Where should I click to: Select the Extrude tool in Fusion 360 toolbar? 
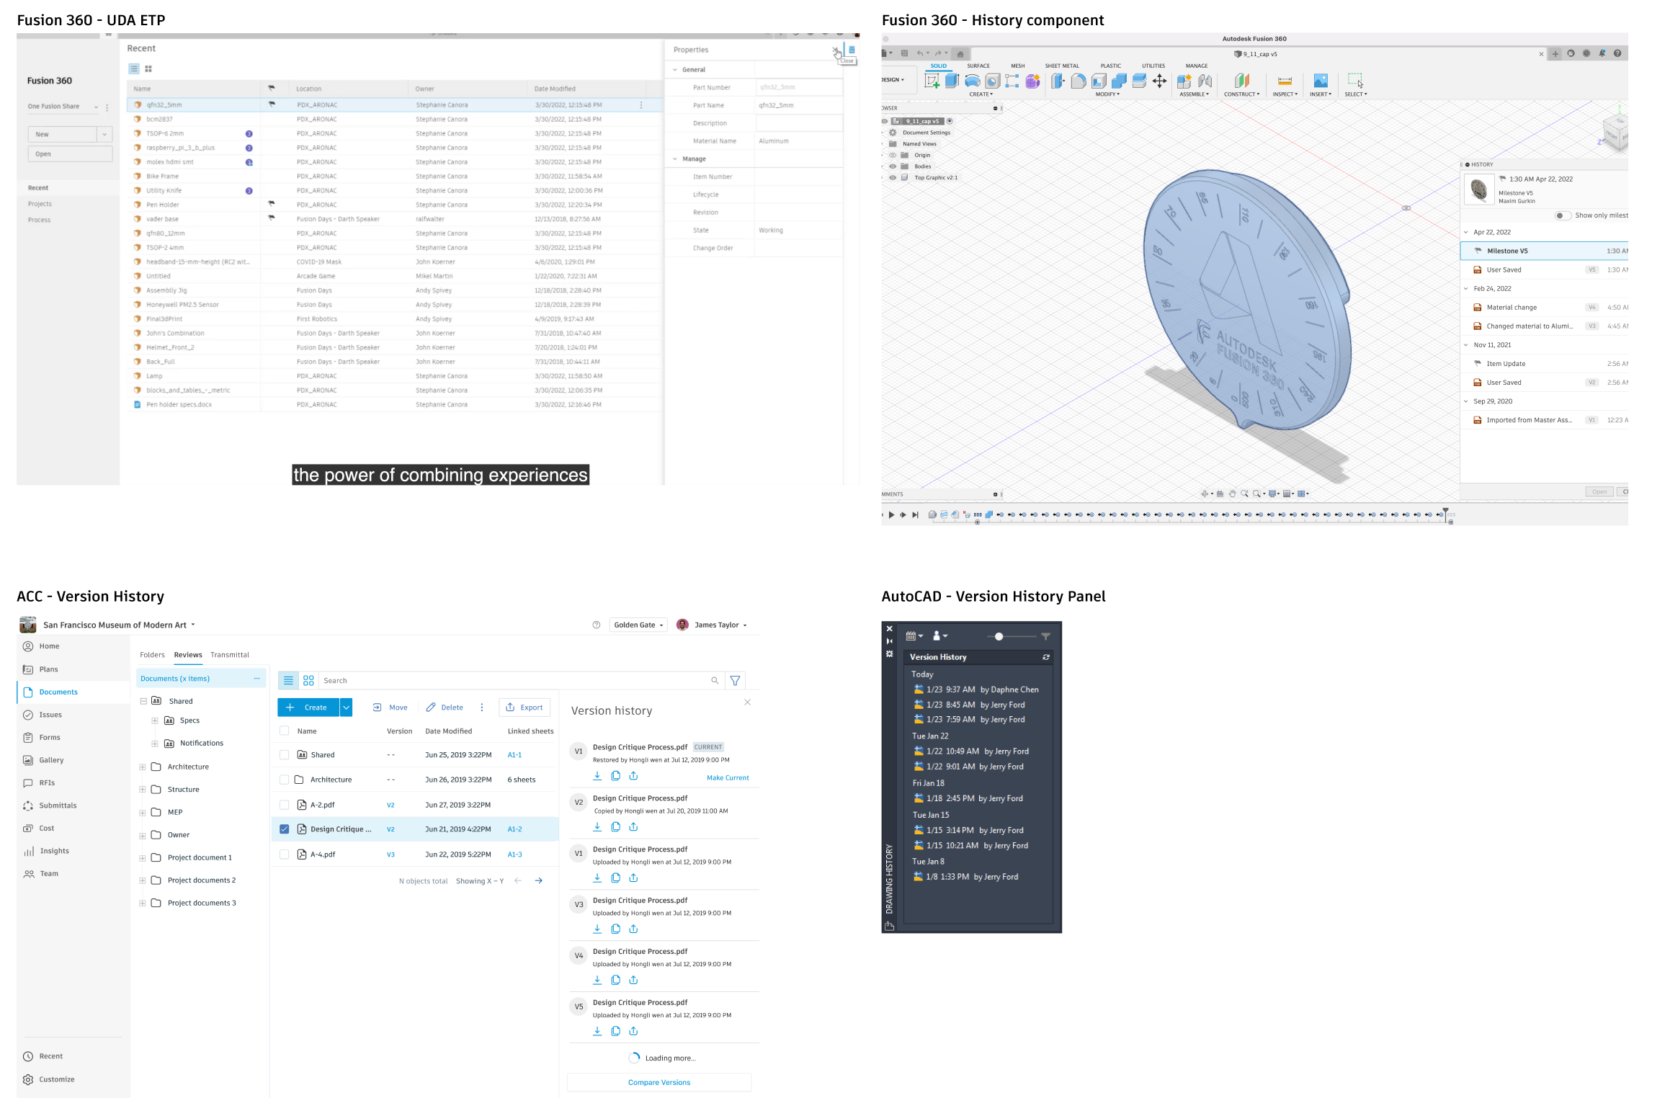point(952,81)
